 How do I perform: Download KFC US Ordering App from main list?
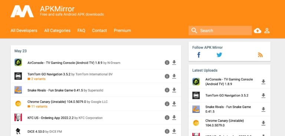point(174,118)
